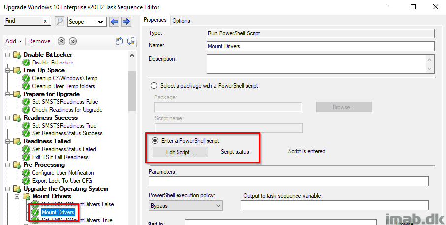The width and height of the screenshot is (446, 225).
Task: Click check icon of Set SMSTSReadiness True
Action: [26, 126]
